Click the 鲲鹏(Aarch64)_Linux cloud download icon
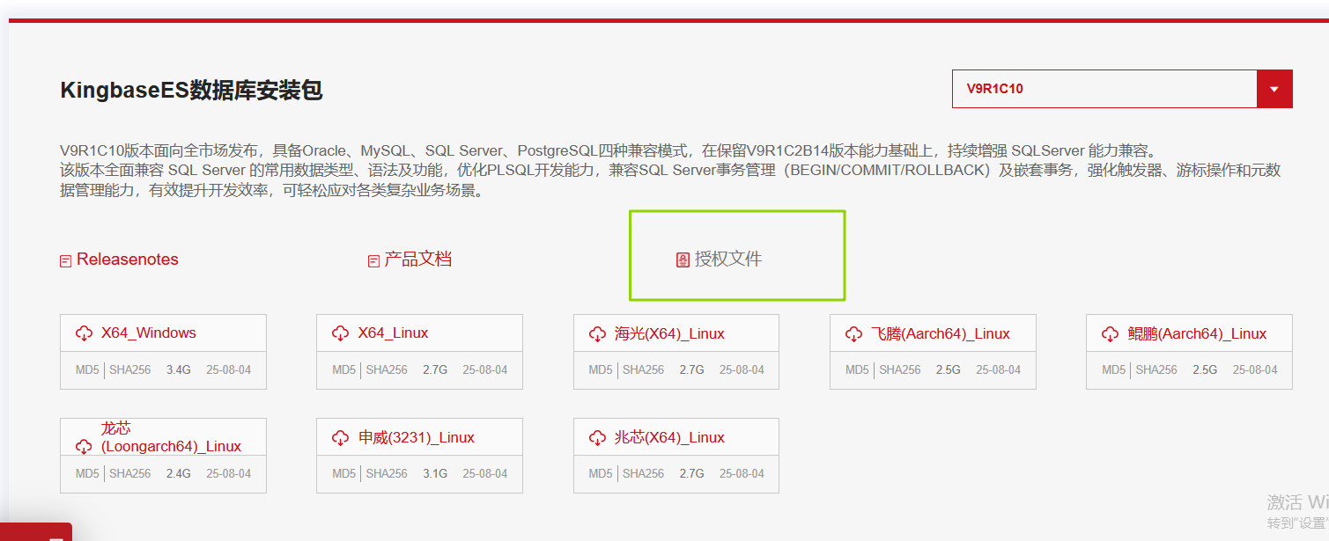The image size is (1329, 541). pyautogui.click(x=1110, y=334)
